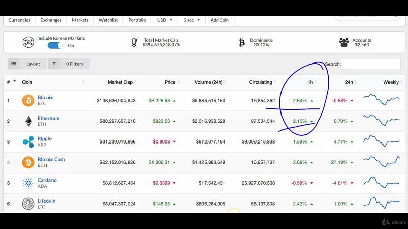Click the Korean markets globe icon
This screenshot has width=408, height=229.
click(x=29, y=42)
